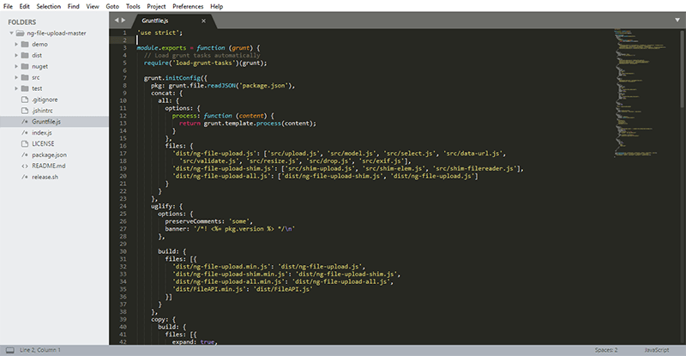Click the vertical scrollbar thumb
Screen dimensions: 686x356
(683, 69)
